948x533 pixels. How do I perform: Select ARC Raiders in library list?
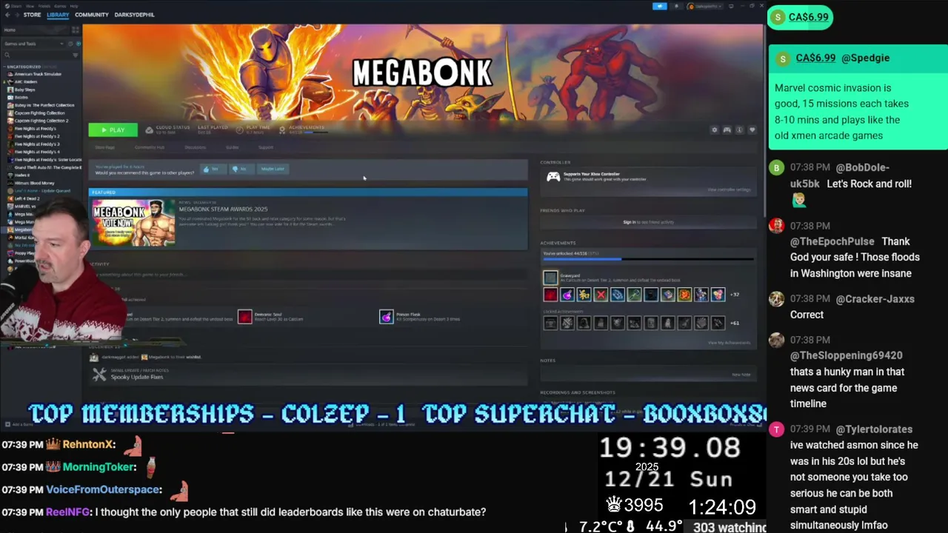click(x=27, y=82)
